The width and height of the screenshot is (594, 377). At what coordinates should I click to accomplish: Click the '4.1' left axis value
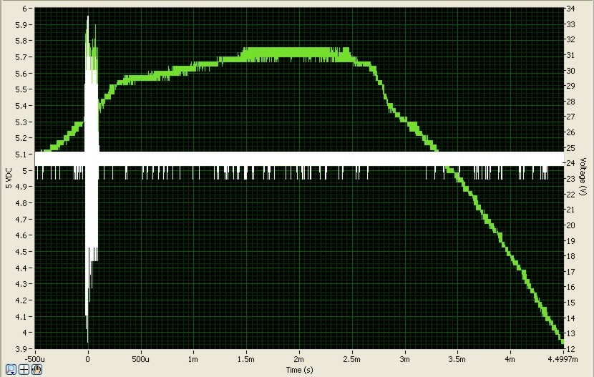click(21, 316)
